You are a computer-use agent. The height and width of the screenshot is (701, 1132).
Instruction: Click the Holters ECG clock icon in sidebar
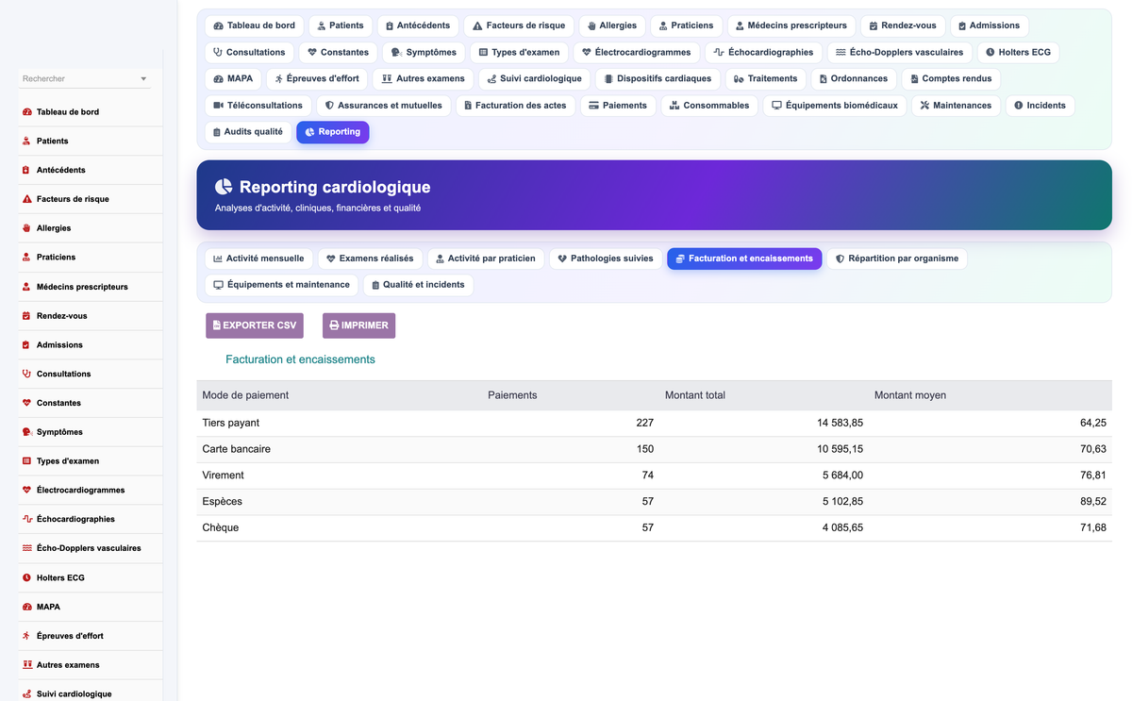point(26,577)
